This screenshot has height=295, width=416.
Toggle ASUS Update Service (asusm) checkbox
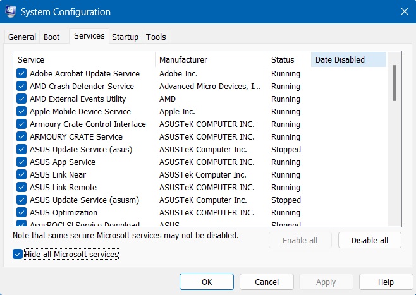(x=21, y=200)
